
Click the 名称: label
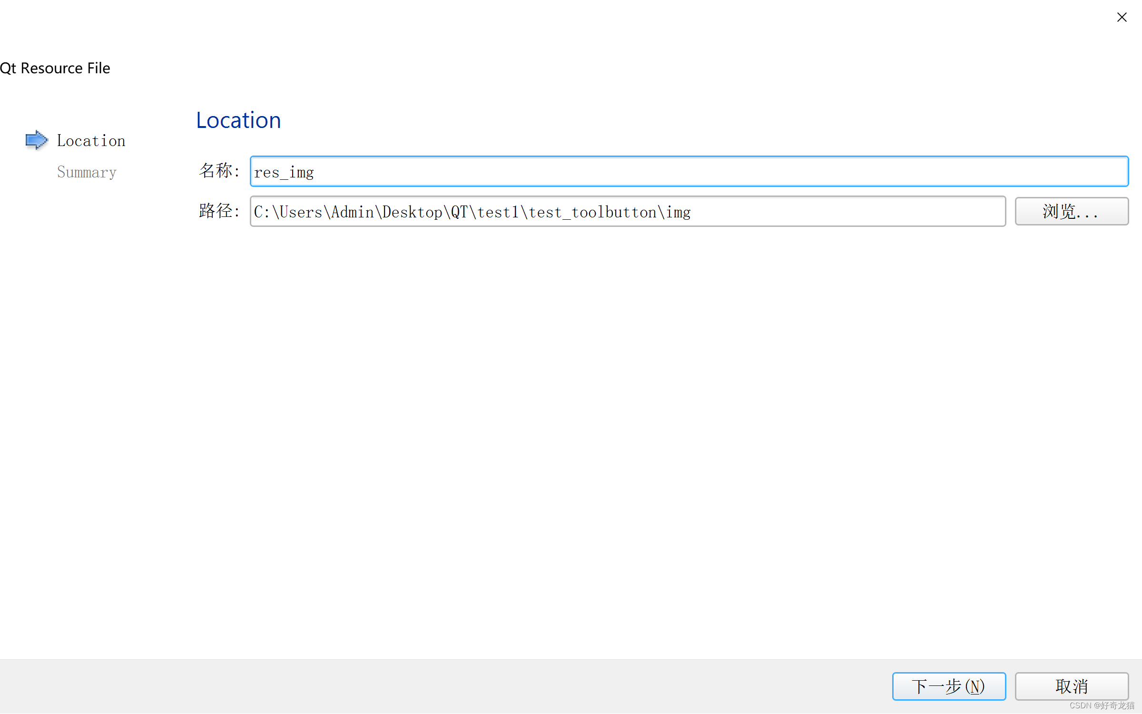219,170
